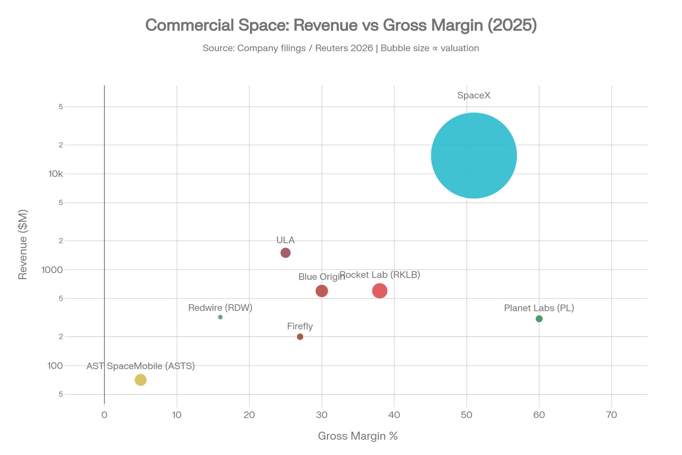Image resolution: width=682 pixels, height=455 pixels.
Task: Select the Planet Labs green bubble
Action: (x=539, y=318)
